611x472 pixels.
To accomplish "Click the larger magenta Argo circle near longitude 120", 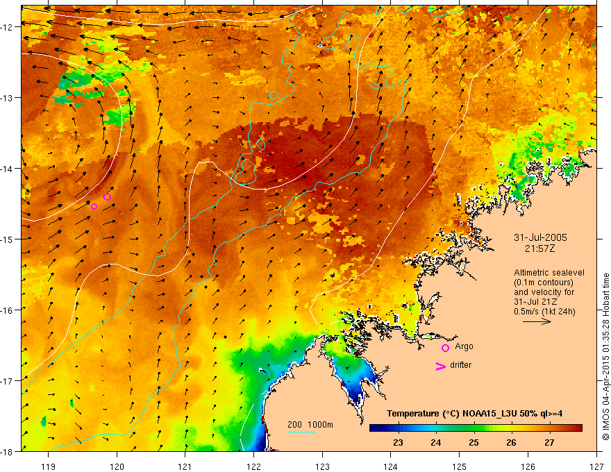I will tap(107, 196).
